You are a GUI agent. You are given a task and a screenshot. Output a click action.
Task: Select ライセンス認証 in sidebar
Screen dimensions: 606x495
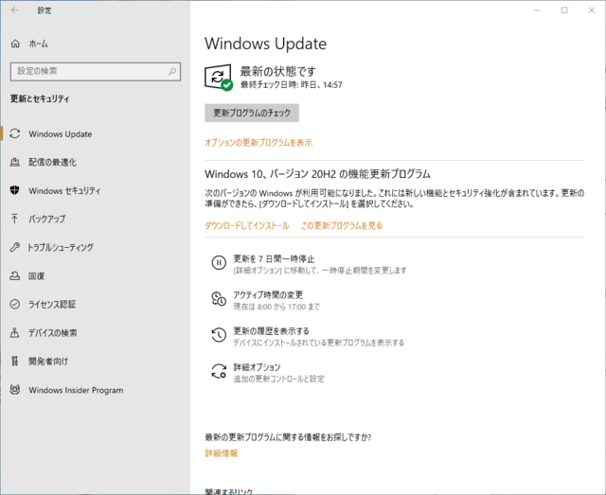tap(95, 304)
